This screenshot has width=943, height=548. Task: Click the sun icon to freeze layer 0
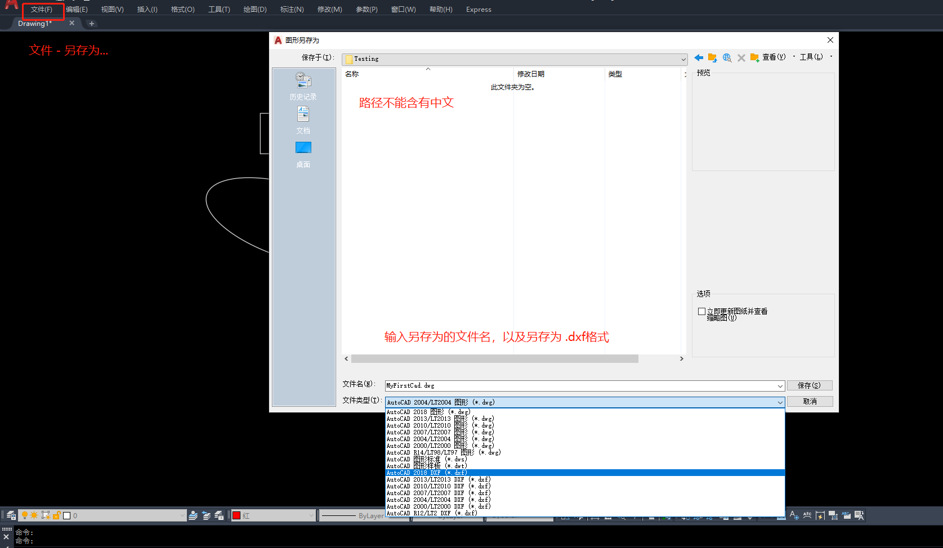coord(34,515)
